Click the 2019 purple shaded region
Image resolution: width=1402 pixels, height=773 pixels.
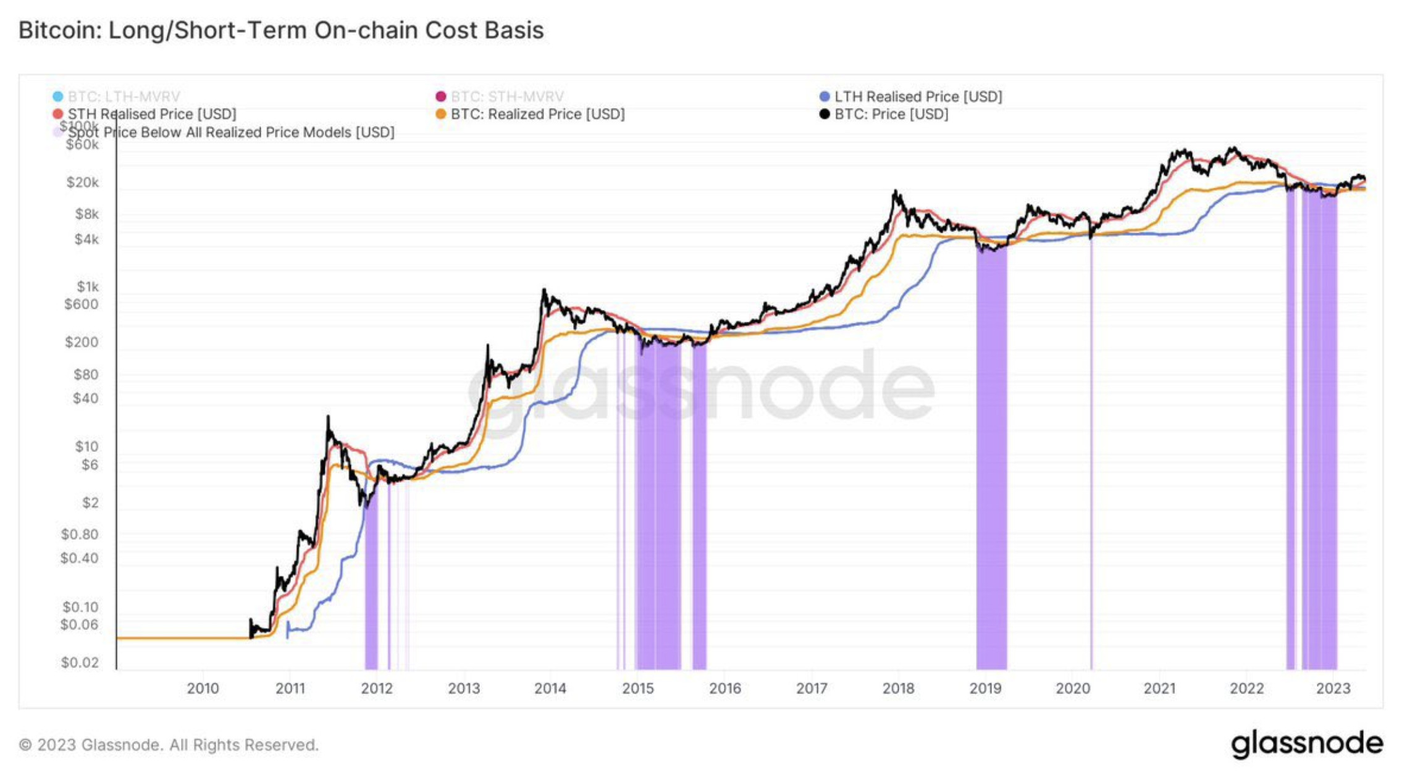(x=991, y=457)
